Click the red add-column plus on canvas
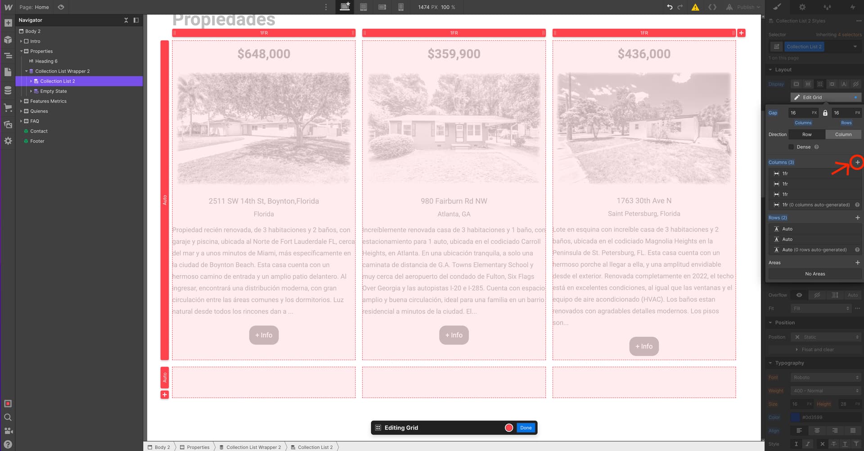The height and width of the screenshot is (451, 864). (x=742, y=33)
